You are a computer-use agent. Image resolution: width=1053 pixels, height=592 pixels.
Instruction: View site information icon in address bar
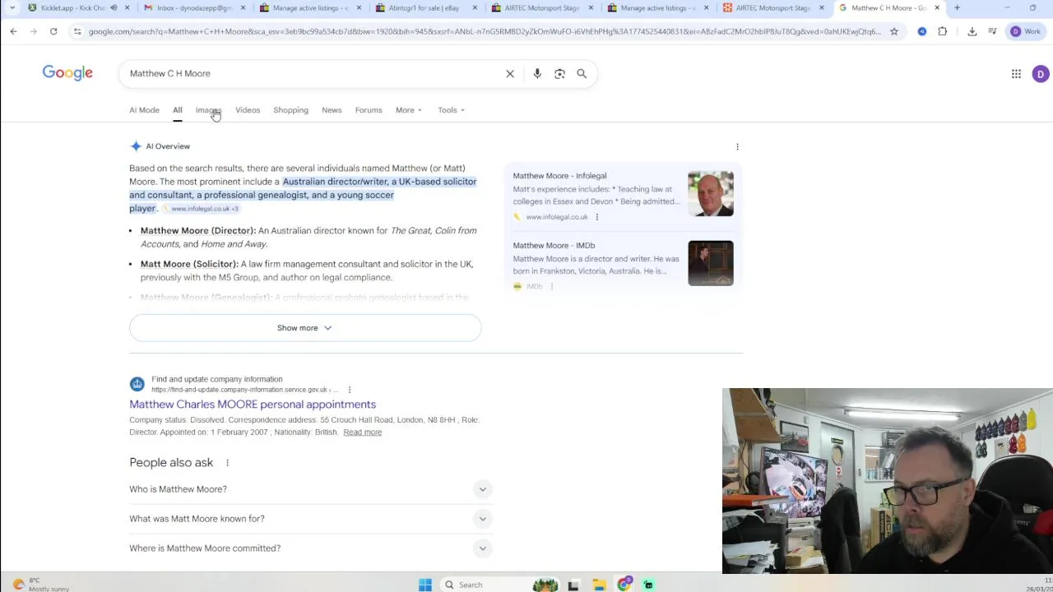click(77, 31)
